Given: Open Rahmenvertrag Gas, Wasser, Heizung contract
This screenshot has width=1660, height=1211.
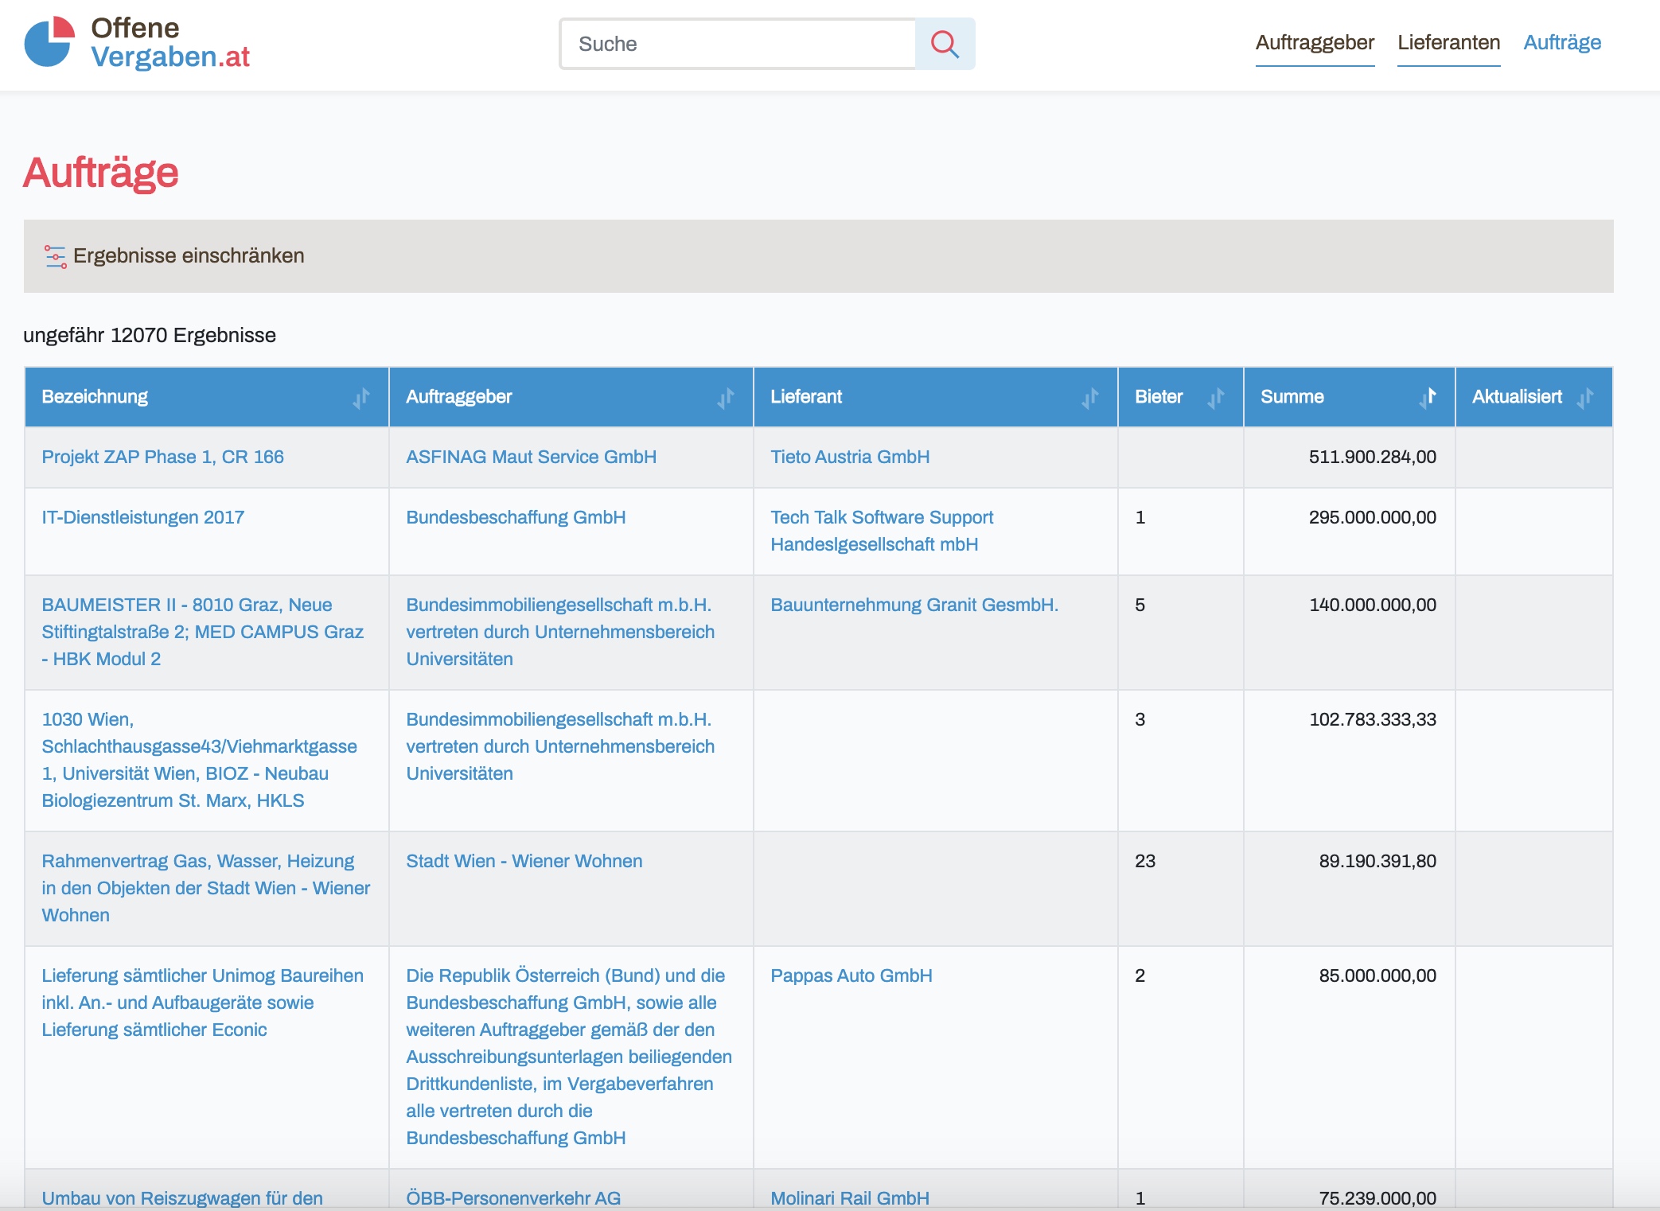Looking at the screenshot, I should click(205, 888).
